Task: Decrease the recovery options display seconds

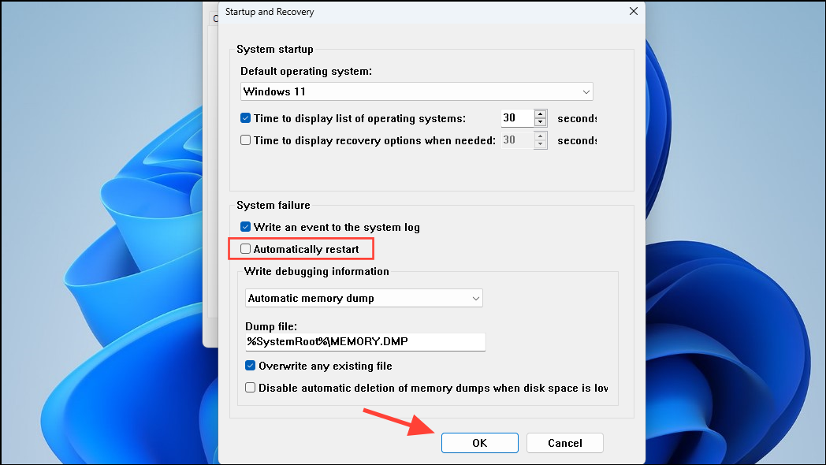Action: coord(541,144)
